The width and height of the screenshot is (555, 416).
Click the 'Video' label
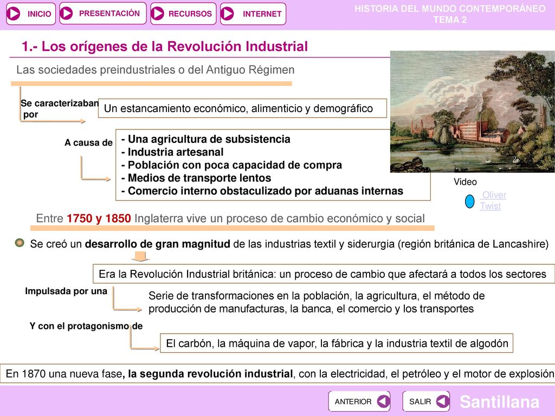(x=465, y=182)
